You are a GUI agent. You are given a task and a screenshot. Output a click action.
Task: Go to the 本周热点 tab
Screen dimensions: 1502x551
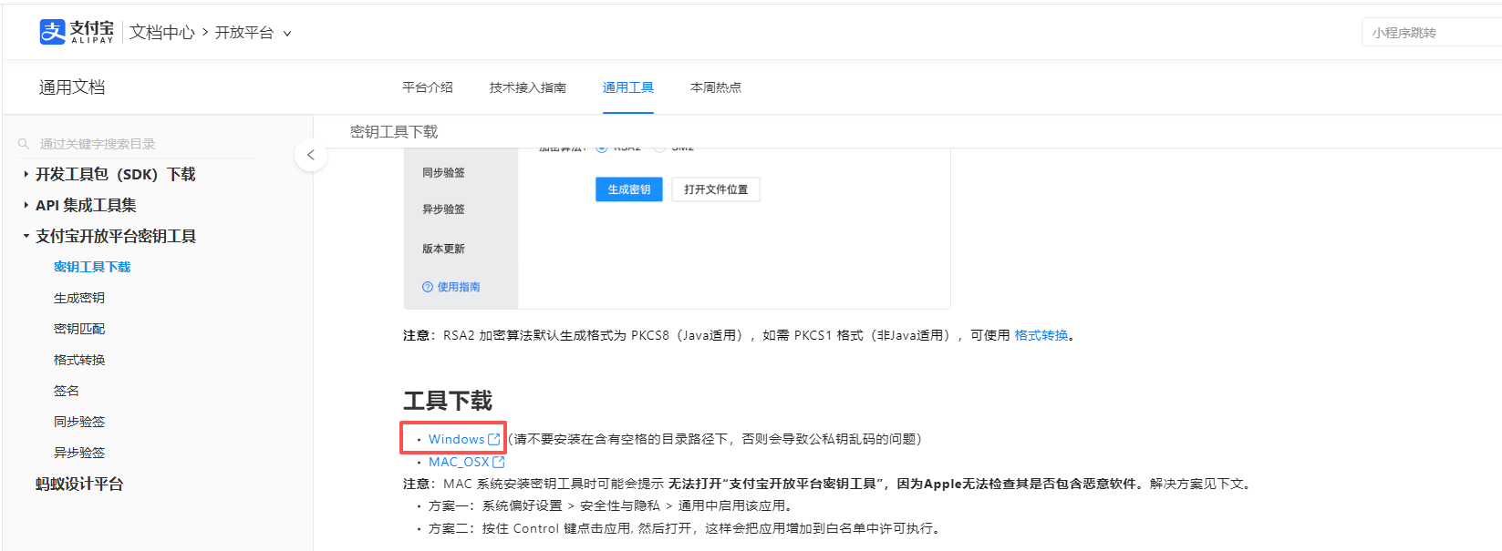pos(716,87)
